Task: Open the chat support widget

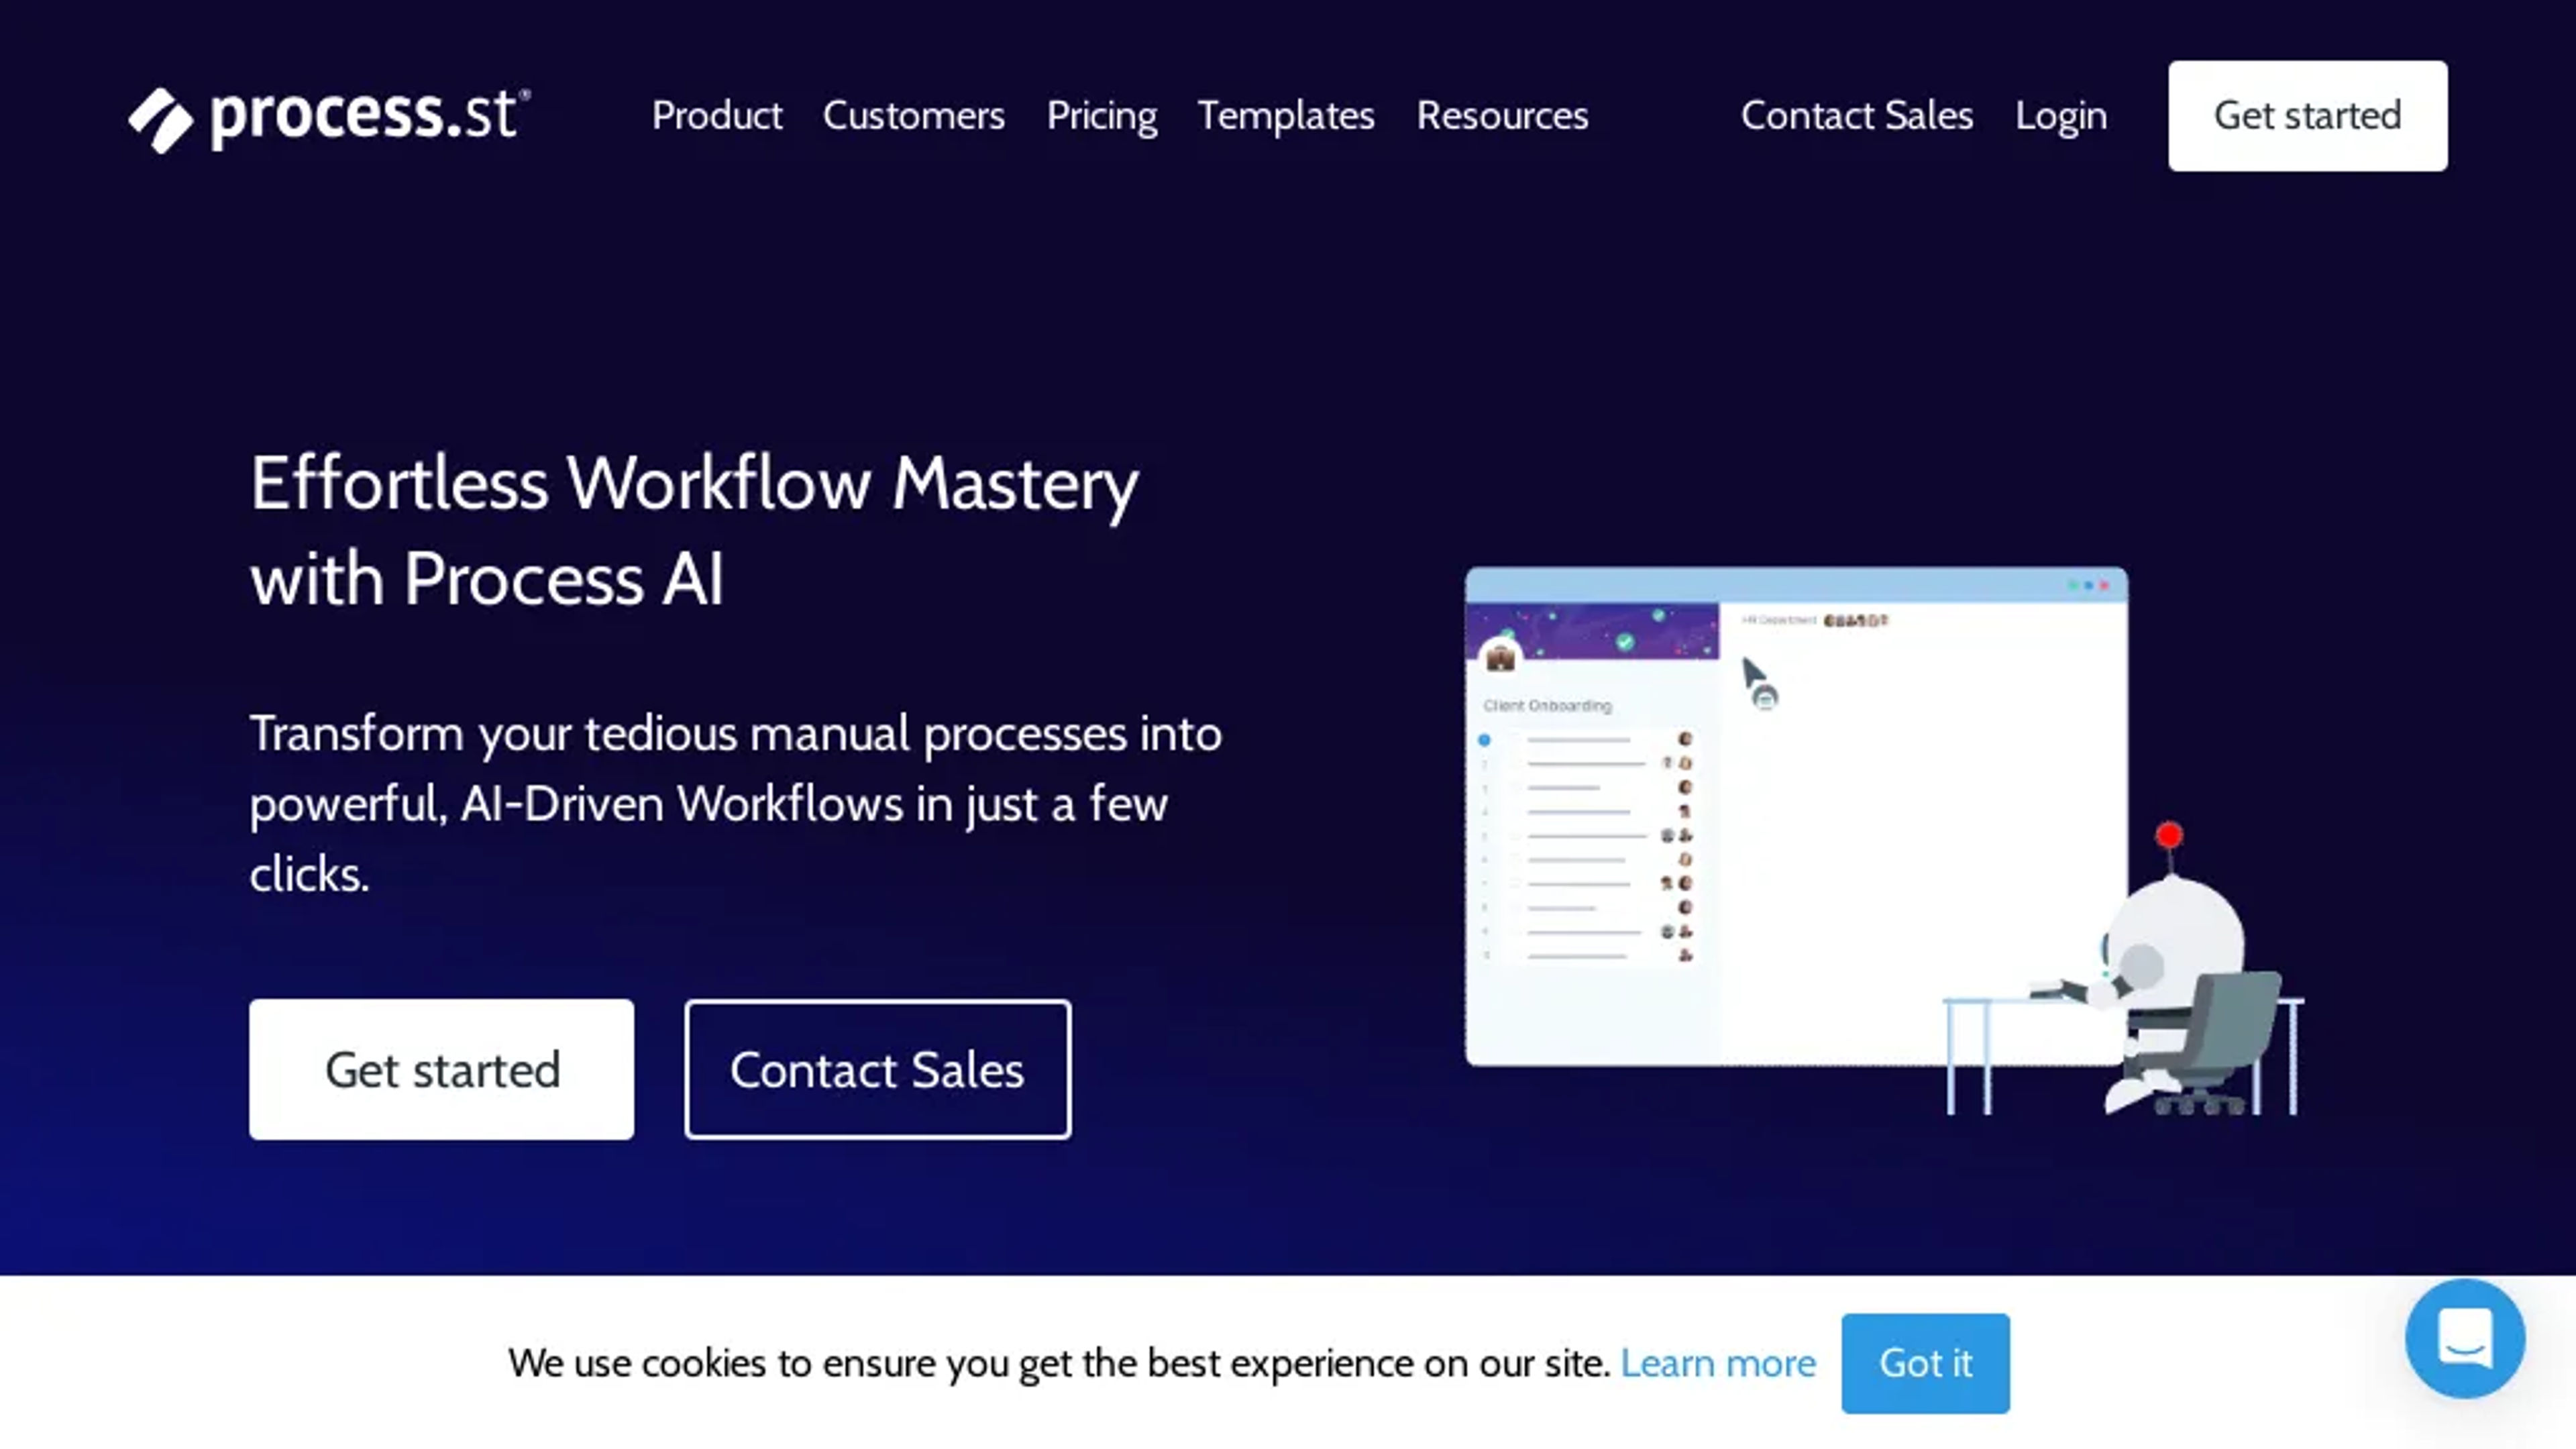Action: [x=2465, y=1338]
